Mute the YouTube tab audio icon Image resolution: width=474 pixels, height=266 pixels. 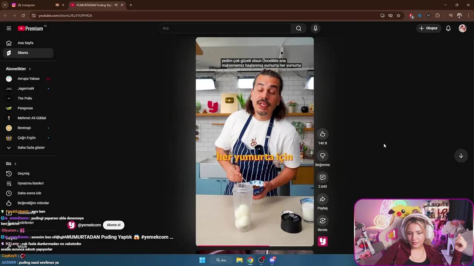click(116, 5)
